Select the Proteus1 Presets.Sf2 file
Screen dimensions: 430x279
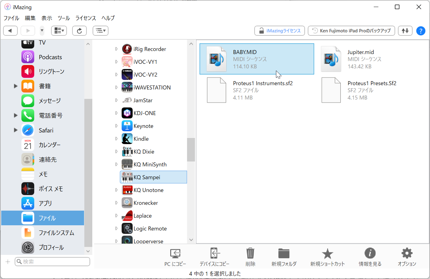click(x=371, y=90)
